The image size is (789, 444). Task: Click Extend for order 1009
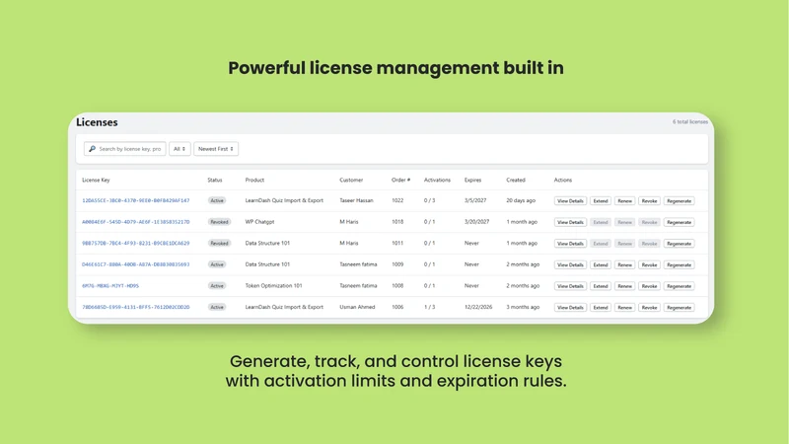click(601, 264)
